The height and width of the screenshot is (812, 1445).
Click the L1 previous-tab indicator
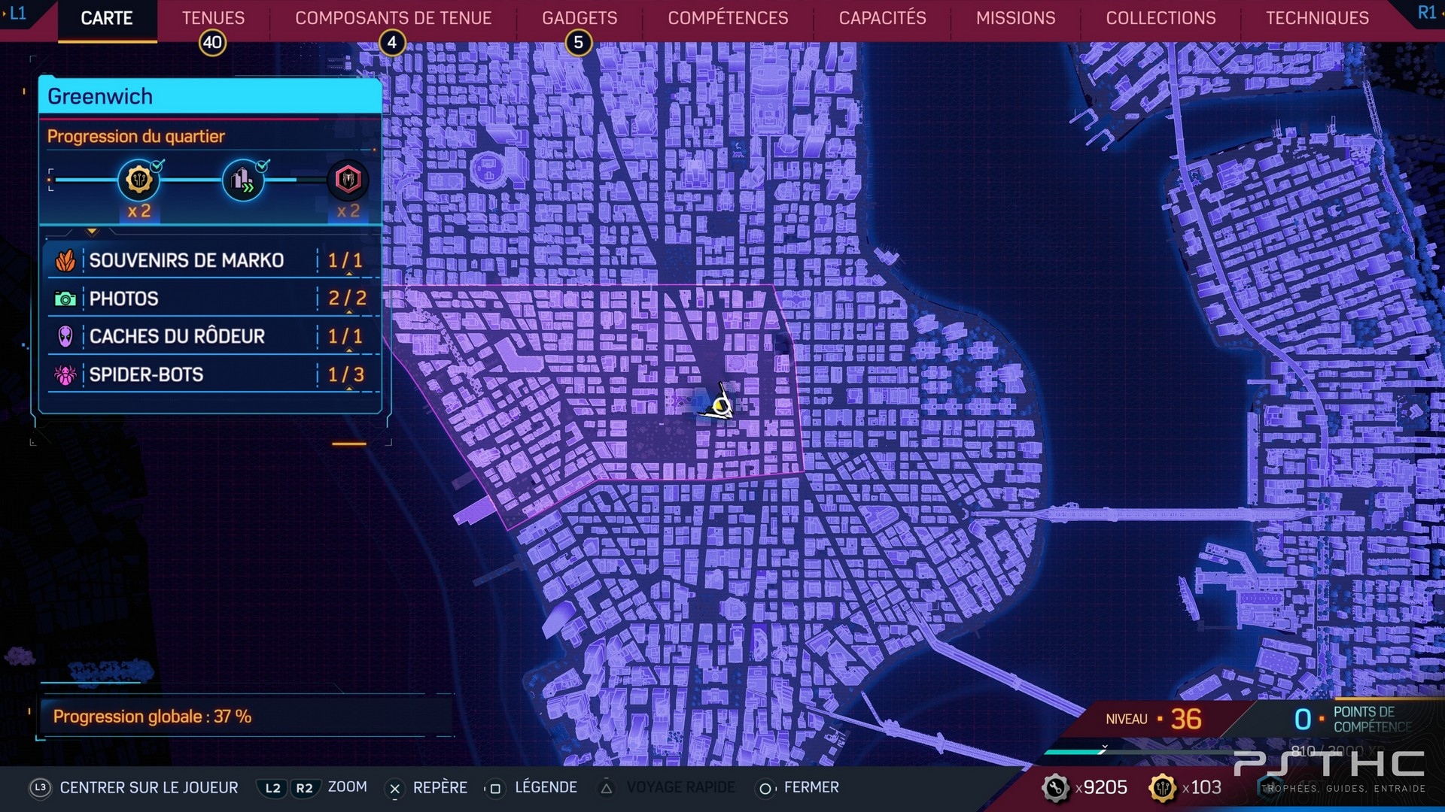[x=17, y=13]
